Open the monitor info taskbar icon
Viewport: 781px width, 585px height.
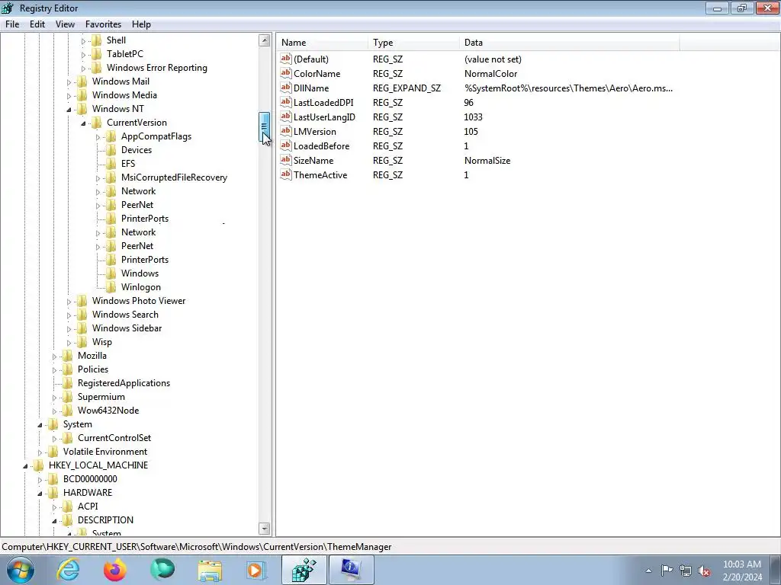[x=351, y=570]
